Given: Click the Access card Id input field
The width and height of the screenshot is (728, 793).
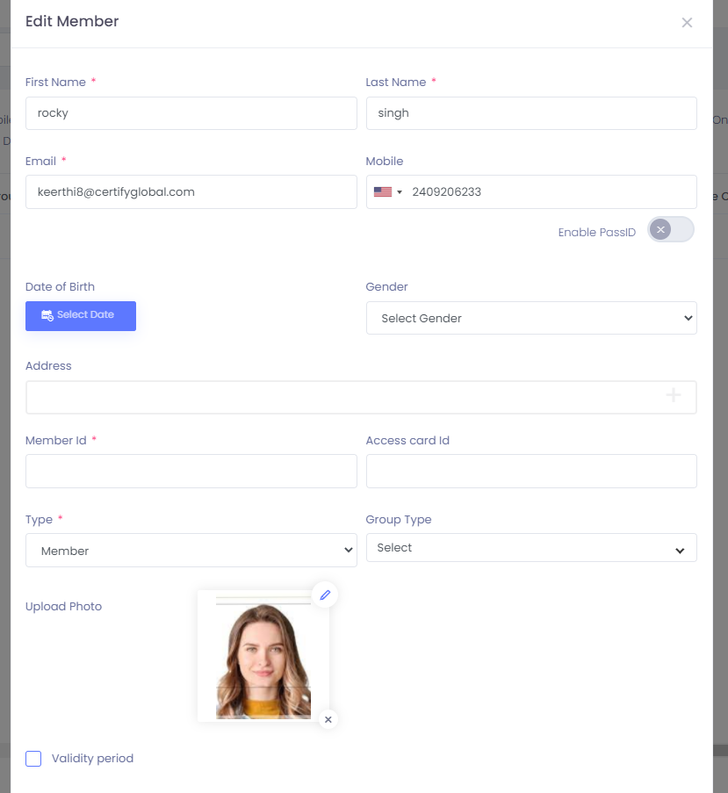Looking at the screenshot, I should coord(531,471).
